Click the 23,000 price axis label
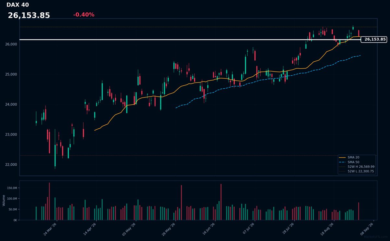 tap(11, 134)
